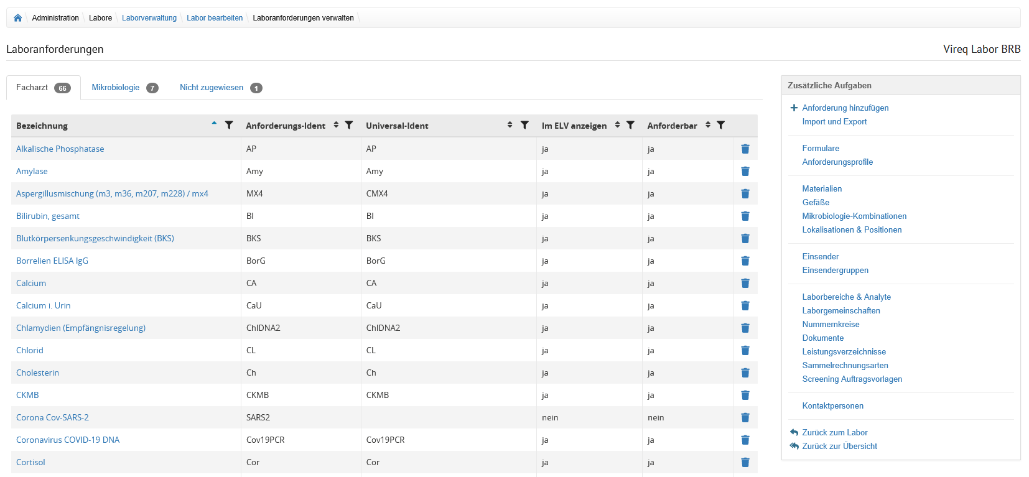
Task: Open the Im ELV anzeigen filter icon
Action: tap(630, 125)
